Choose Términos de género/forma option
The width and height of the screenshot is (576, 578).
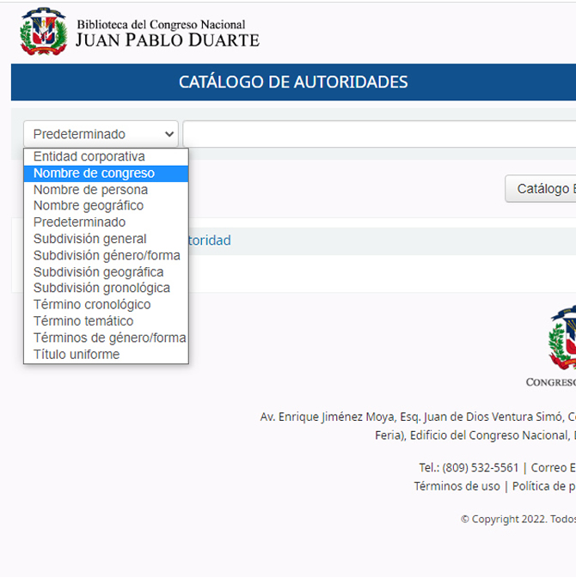point(106,338)
